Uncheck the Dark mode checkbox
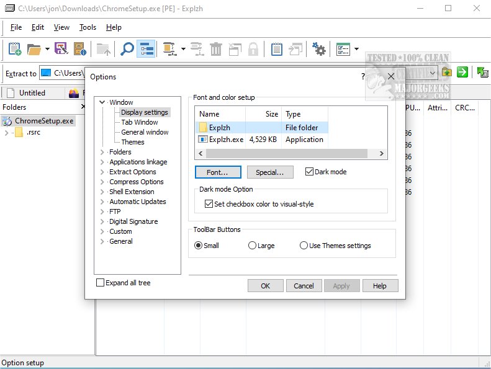 [x=310, y=172]
